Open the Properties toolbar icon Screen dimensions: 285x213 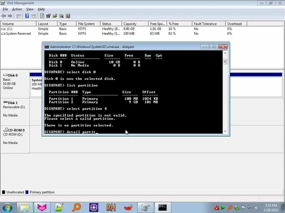[x=48, y=16]
